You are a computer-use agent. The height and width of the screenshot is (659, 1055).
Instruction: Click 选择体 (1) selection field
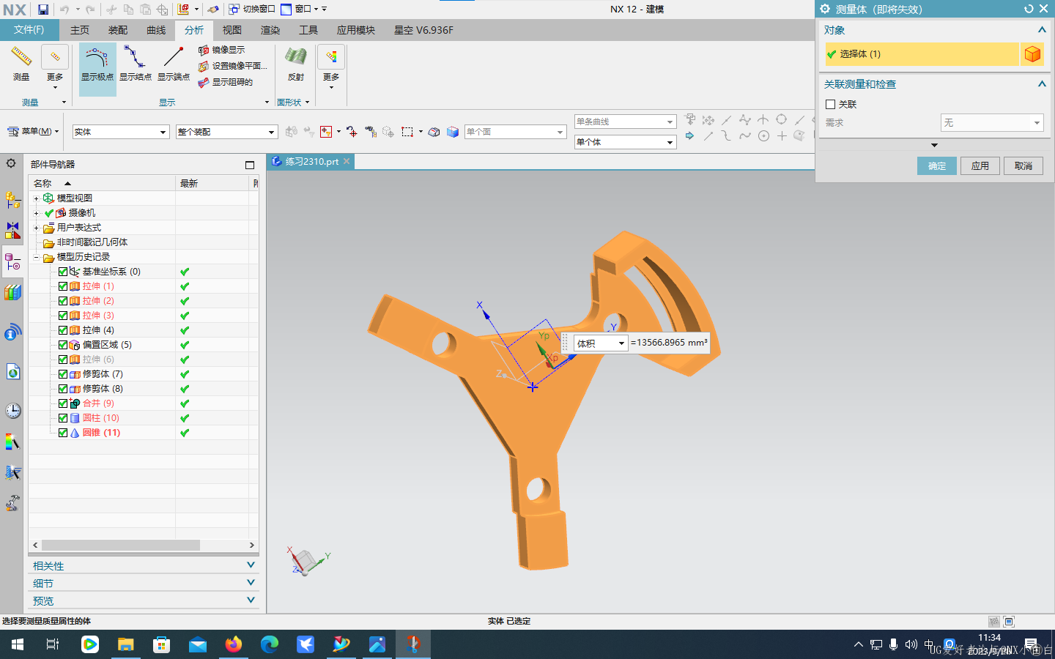922,54
